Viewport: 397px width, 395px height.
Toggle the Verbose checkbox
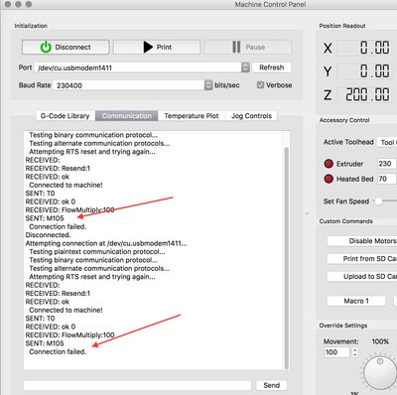point(260,85)
